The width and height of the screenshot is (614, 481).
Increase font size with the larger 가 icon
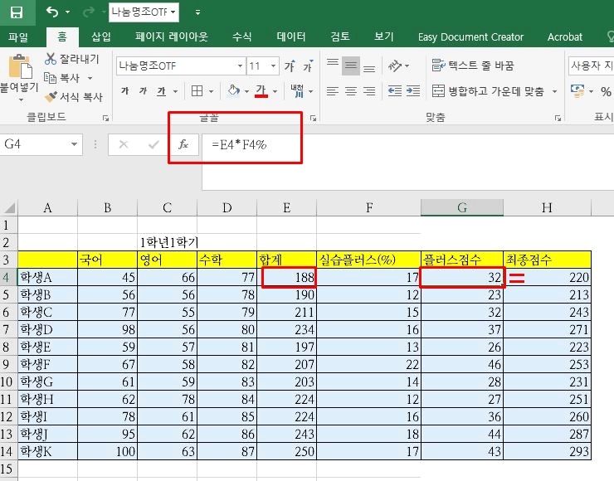coord(290,66)
